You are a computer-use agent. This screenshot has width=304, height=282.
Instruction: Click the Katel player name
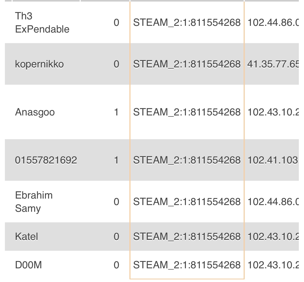pyautogui.click(x=27, y=237)
